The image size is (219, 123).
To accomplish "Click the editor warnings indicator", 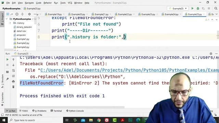I will point(207,20).
